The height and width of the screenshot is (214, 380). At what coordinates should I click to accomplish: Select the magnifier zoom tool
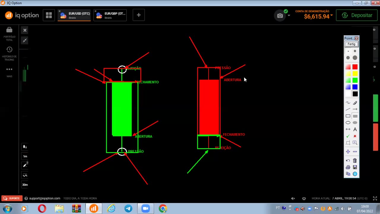355,143
